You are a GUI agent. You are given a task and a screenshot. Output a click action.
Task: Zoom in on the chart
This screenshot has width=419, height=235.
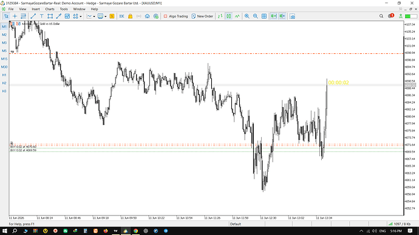coord(247,16)
